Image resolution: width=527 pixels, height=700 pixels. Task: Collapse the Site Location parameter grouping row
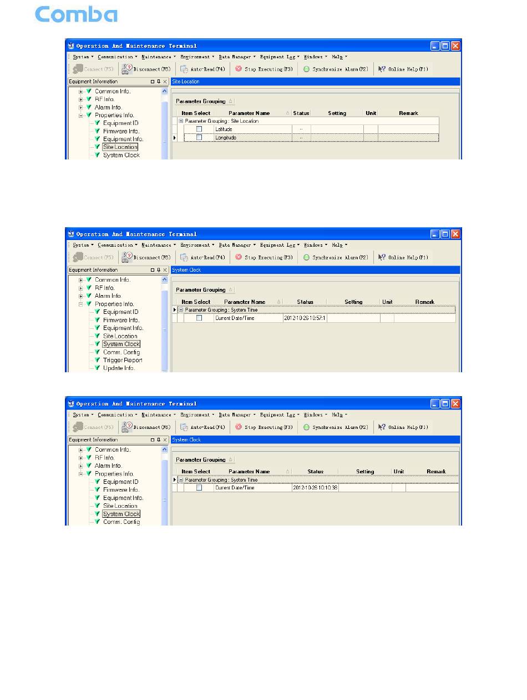coord(181,121)
